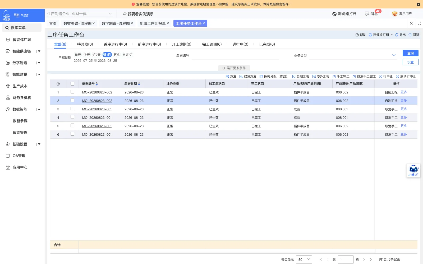Click the 查询 button
The image size is (423, 264).
411,53
